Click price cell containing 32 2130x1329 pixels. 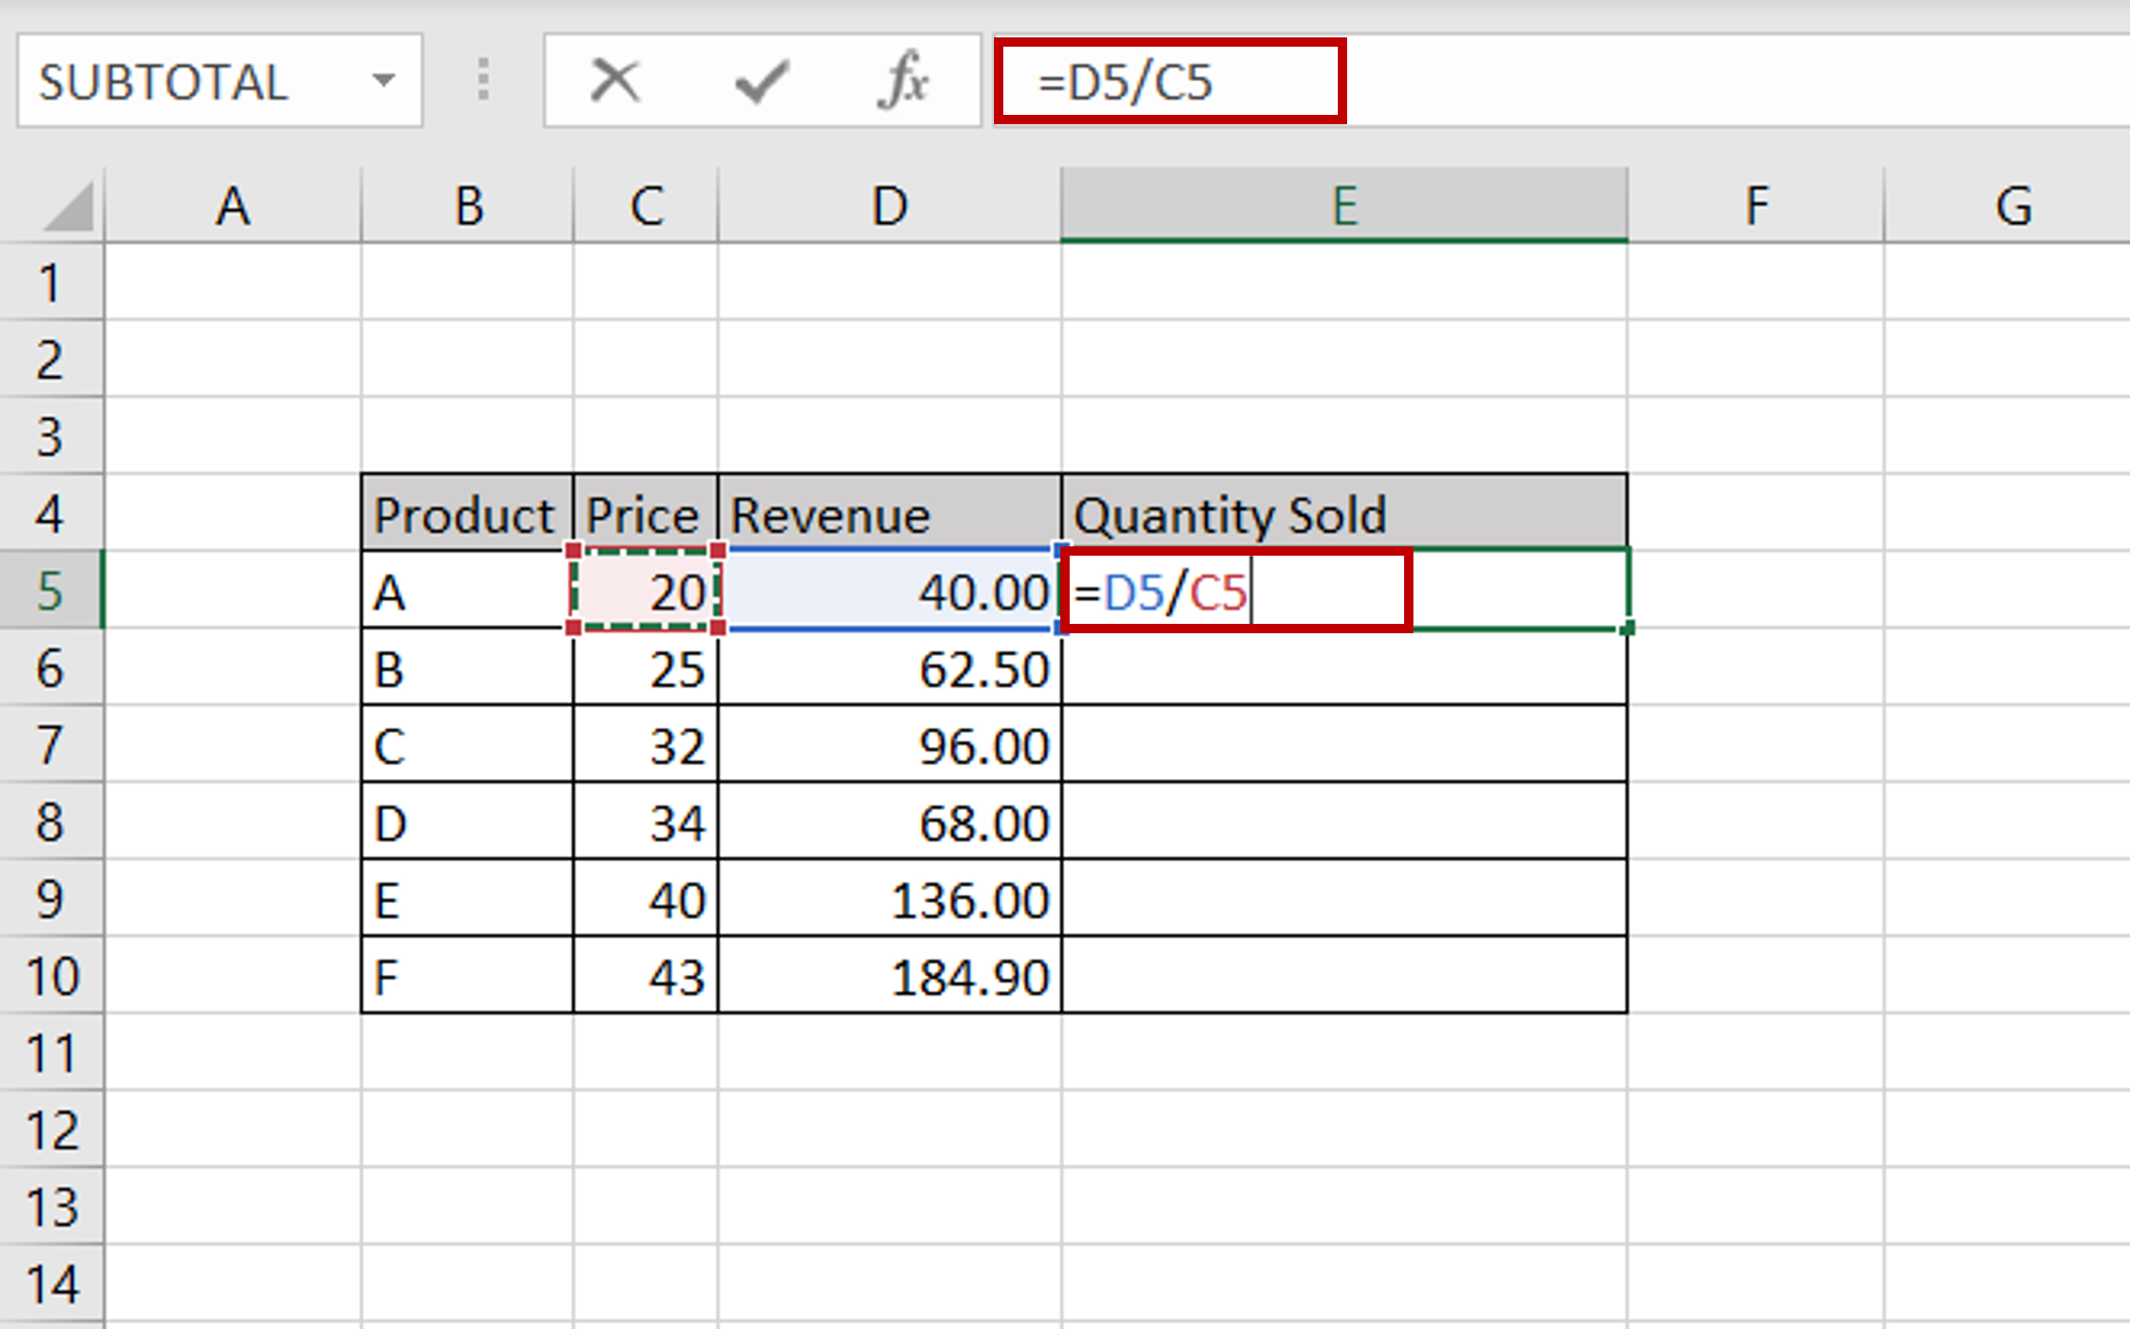(x=646, y=745)
